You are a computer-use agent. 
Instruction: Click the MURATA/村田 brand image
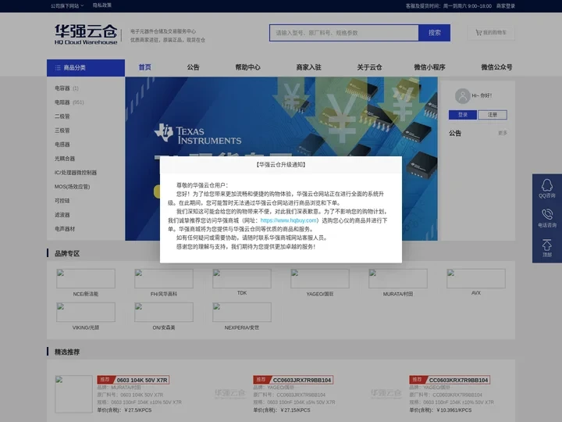pos(398,278)
